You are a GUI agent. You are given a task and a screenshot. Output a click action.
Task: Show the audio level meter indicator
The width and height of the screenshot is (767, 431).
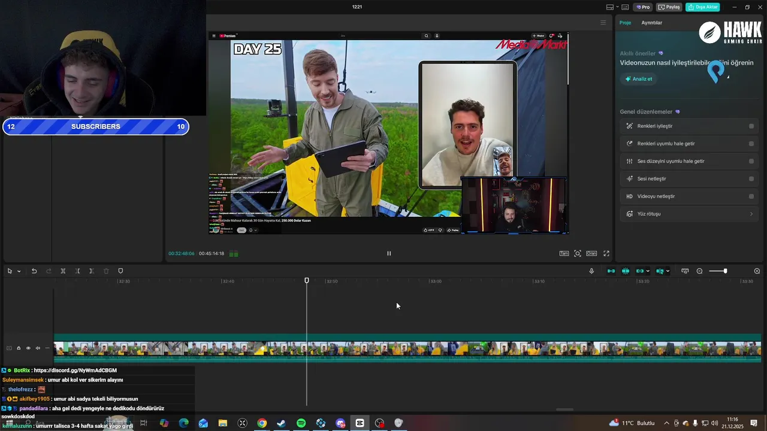(x=234, y=254)
